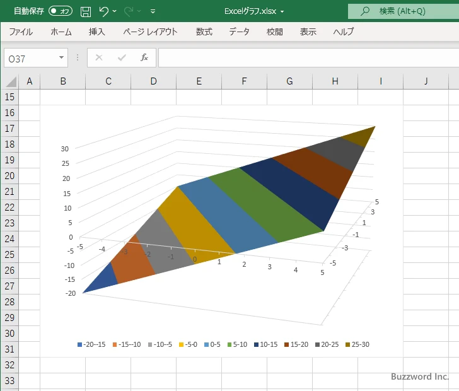Select row 30 header
Viewport: 459px width, 391px height.
[9, 334]
